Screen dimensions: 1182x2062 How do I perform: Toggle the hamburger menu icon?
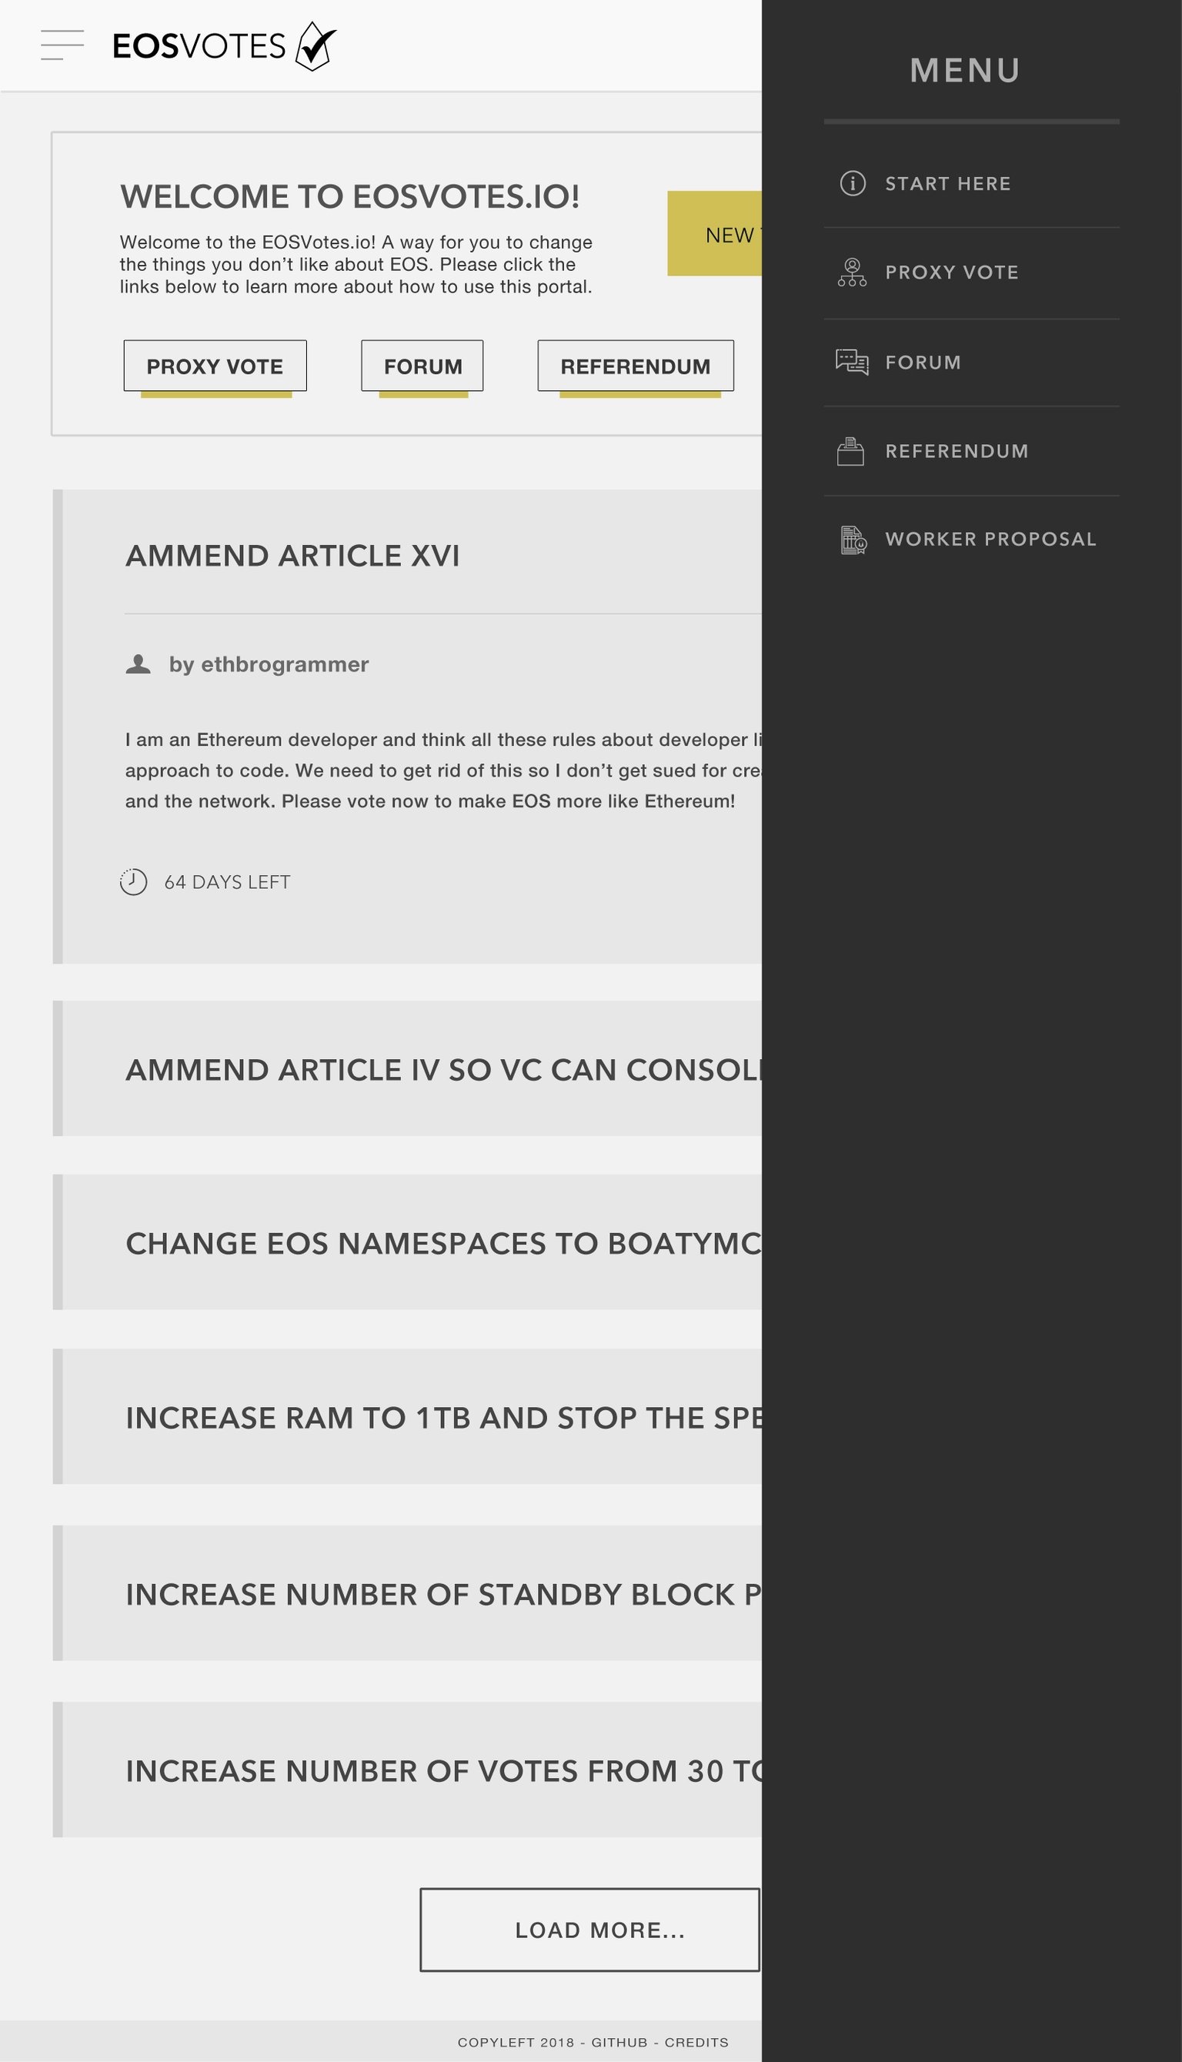point(62,45)
